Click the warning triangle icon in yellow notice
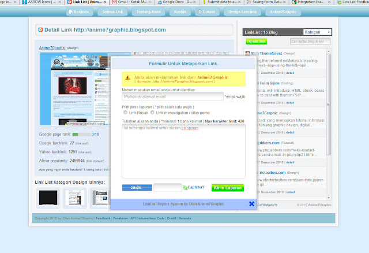 [127, 77]
